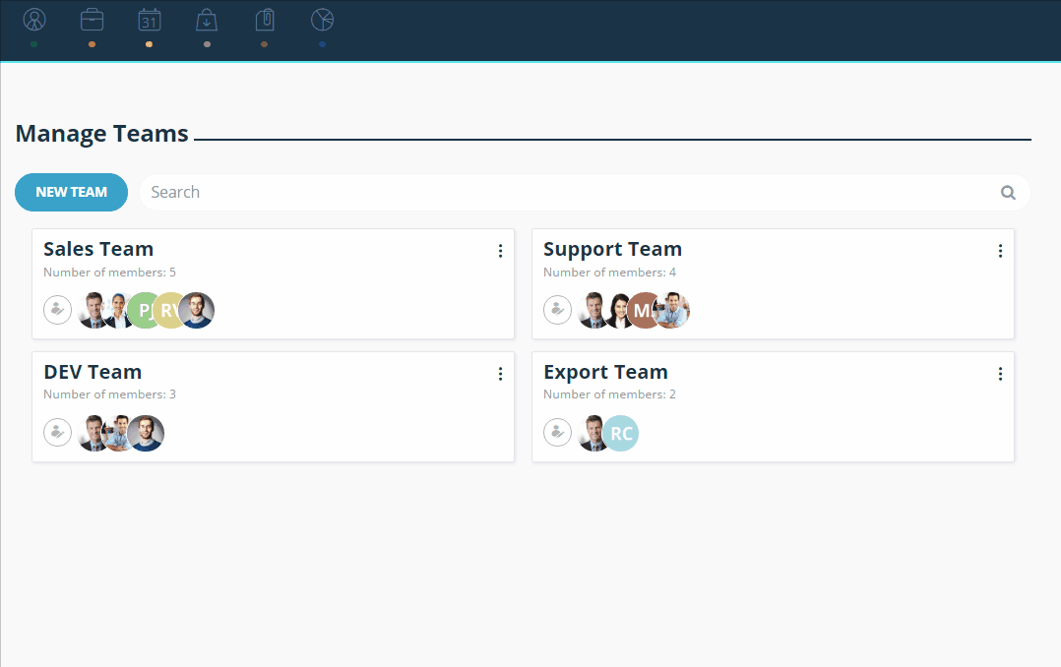Click edit members icon in Sales Team

coord(57,311)
